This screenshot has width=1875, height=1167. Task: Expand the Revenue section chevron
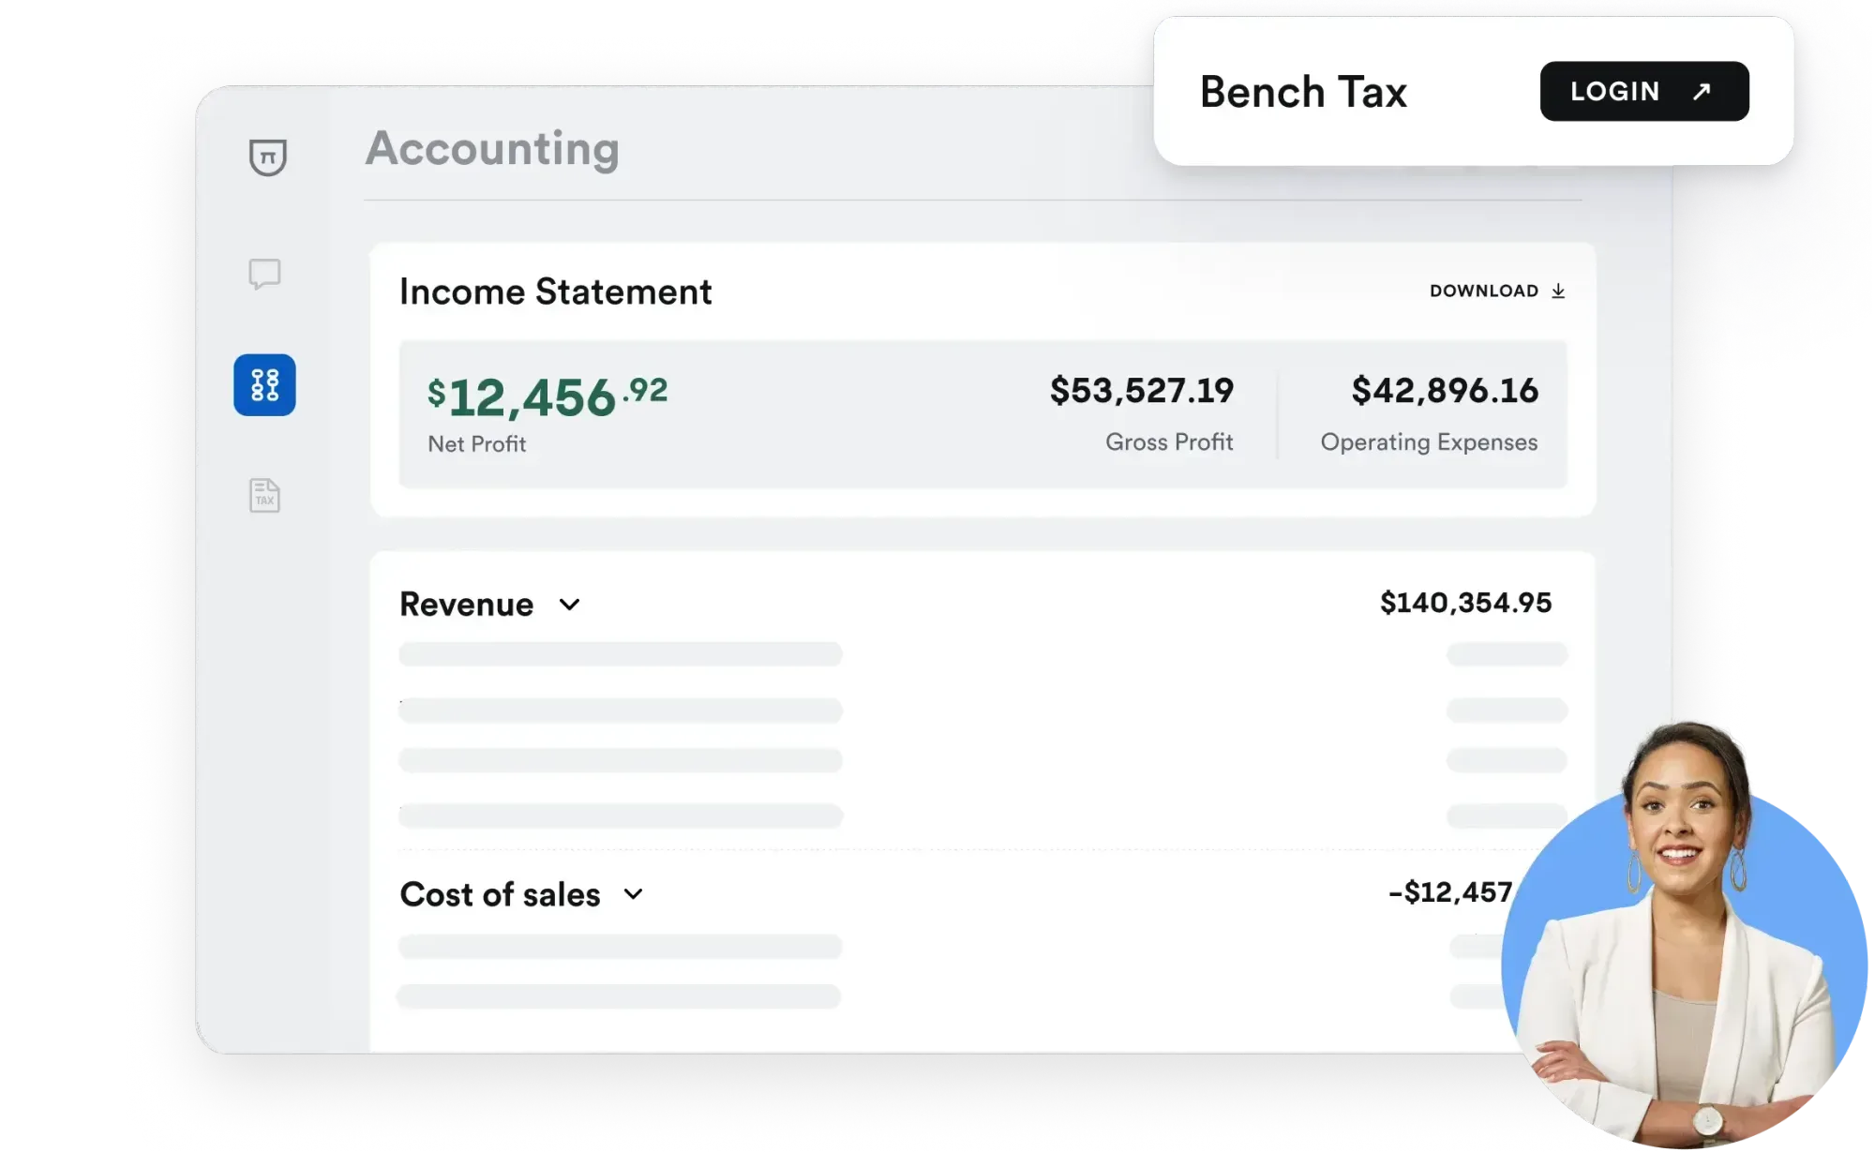coord(569,605)
